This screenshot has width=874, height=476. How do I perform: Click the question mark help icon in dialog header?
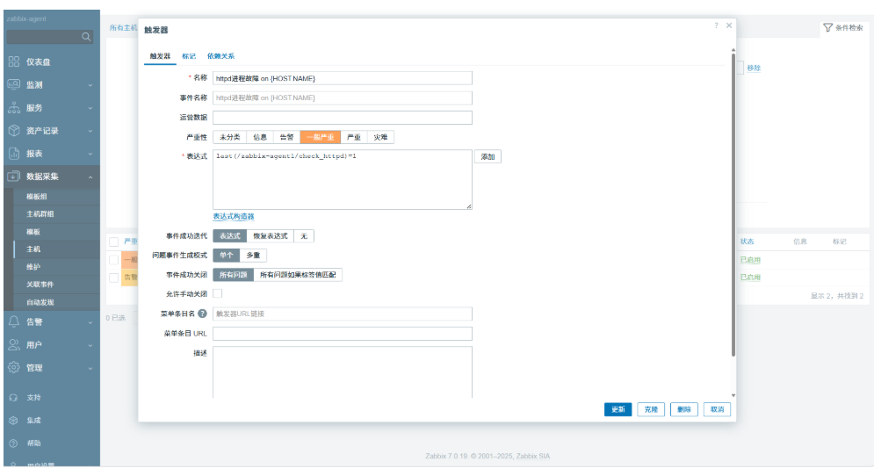coord(716,25)
